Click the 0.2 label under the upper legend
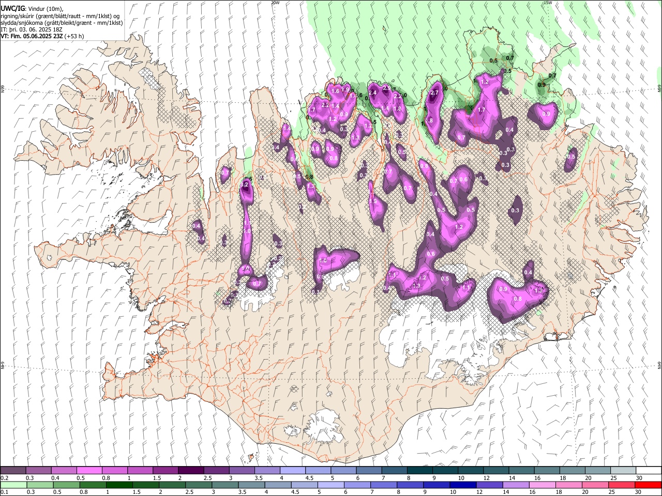 click(5, 478)
